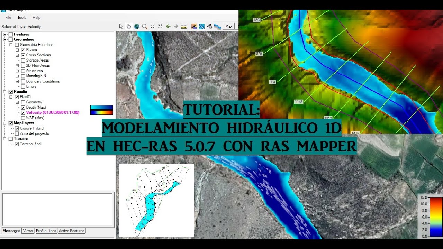Collapse the Results tree node
Image resolution: width=443 pixels, height=249 pixels.
tap(5, 92)
